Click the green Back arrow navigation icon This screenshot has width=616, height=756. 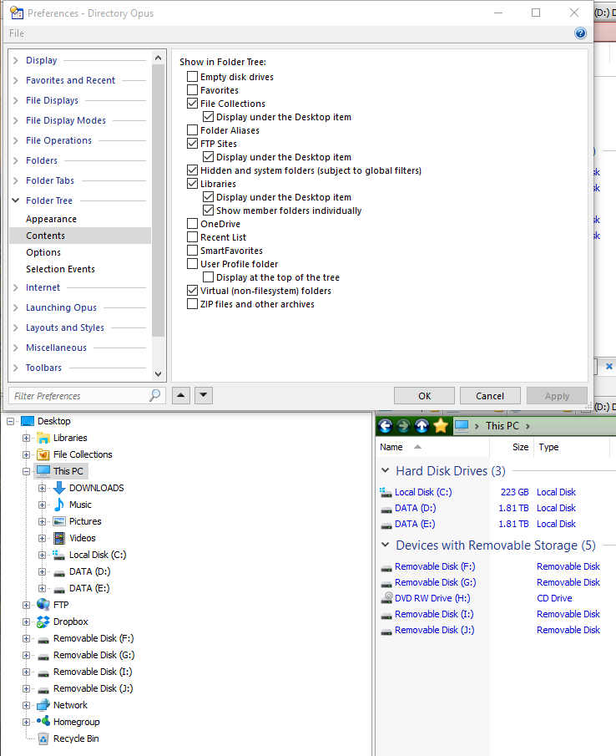(385, 426)
